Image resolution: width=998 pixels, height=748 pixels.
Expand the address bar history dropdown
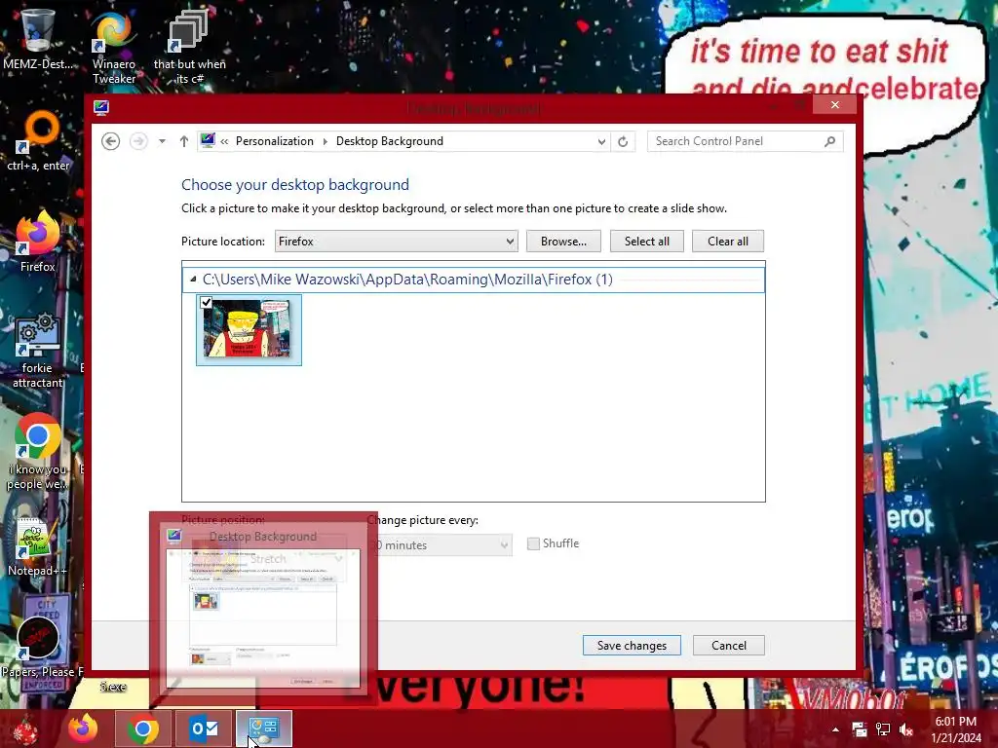pyautogui.click(x=600, y=141)
